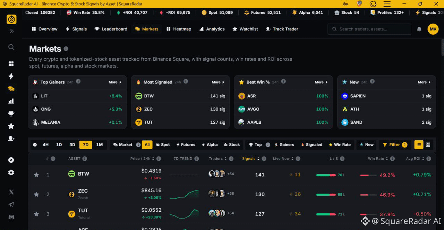
Task: Filter market by Spot
Action: pos(163,145)
